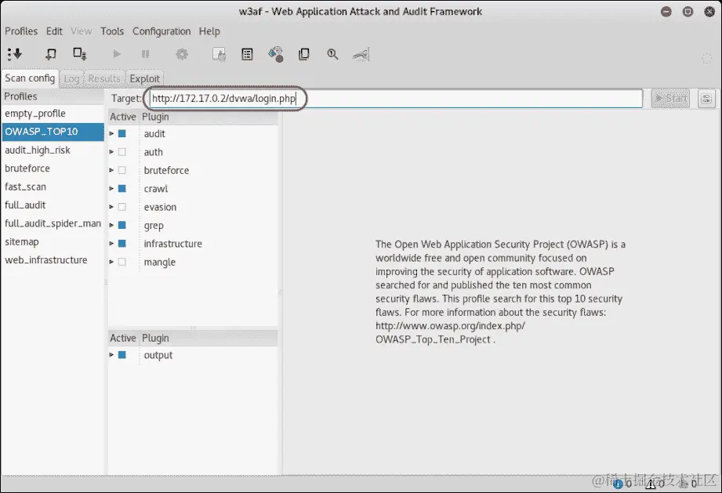Select the full_audit_spider_man profile

point(53,223)
